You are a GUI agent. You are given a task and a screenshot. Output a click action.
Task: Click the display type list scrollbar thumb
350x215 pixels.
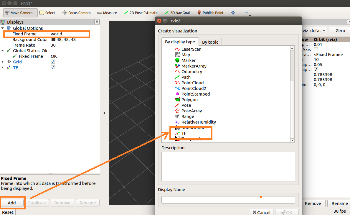[x=292, y=66]
